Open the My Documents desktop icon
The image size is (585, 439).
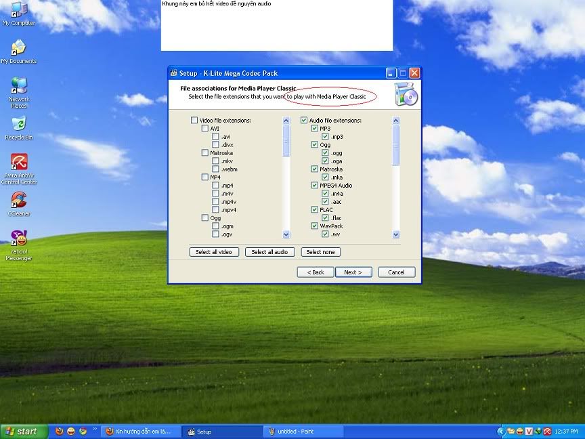[19, 51]
